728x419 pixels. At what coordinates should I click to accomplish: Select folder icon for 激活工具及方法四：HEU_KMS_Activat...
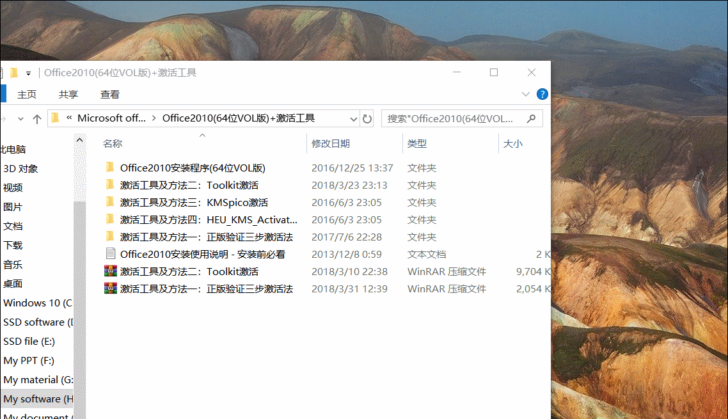(x=110, y=219)
